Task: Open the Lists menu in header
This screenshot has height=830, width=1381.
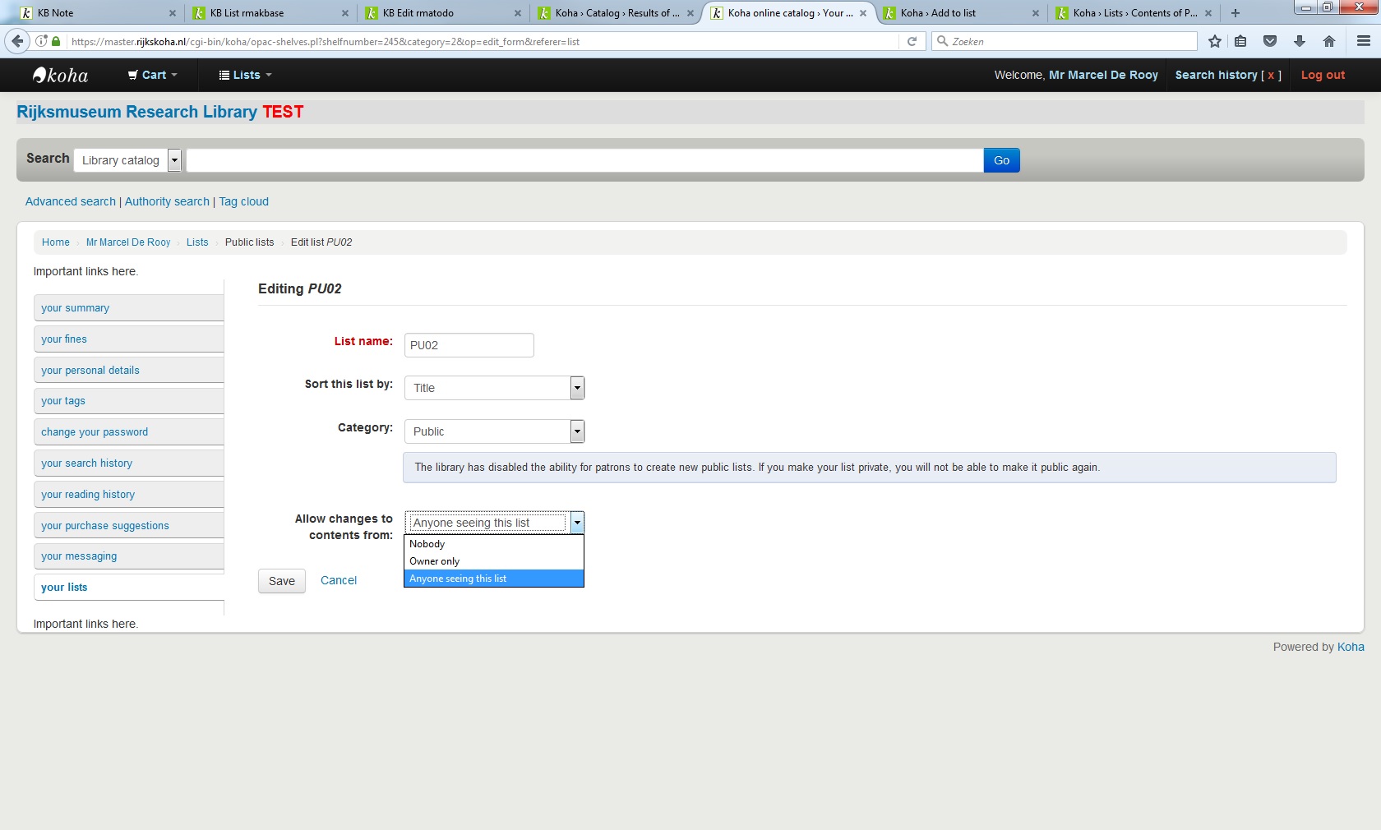Action: [245, 75]
